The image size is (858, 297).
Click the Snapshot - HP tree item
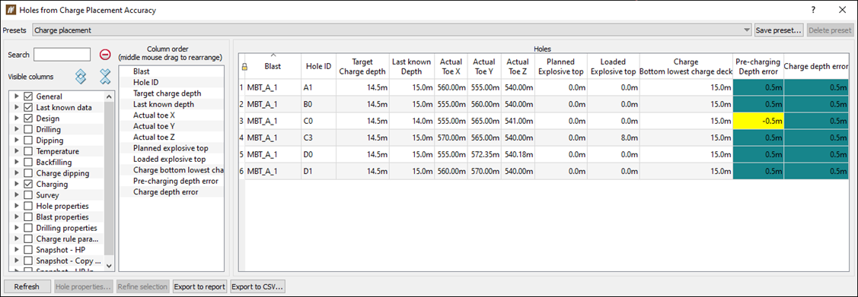pyautogui.click(x=61, y=249)
